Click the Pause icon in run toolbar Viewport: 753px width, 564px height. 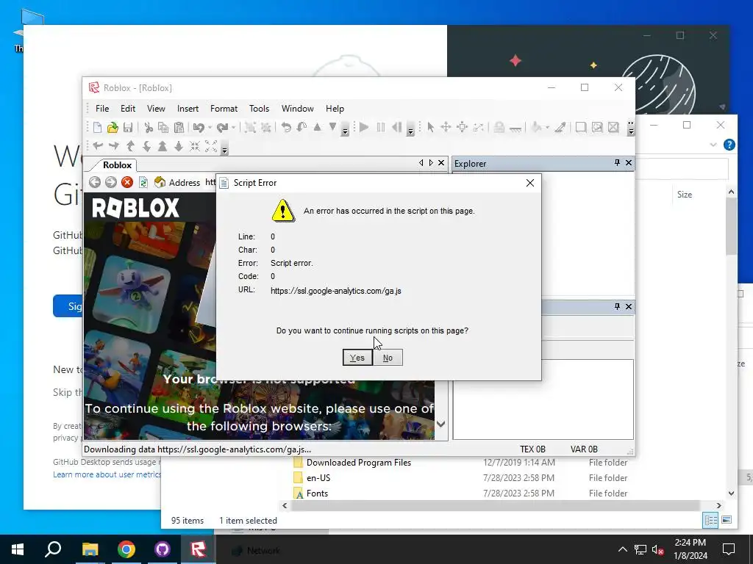click(381, 128)
